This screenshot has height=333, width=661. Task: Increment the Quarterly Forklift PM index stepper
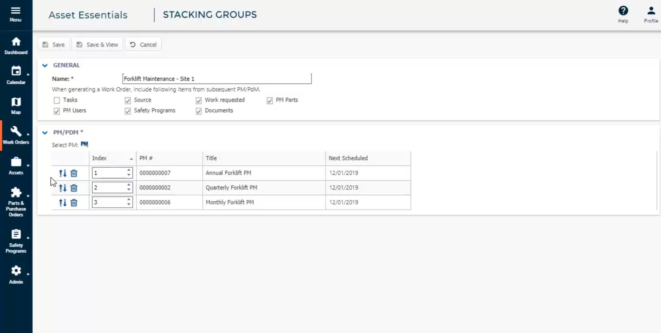coord(129,186)
